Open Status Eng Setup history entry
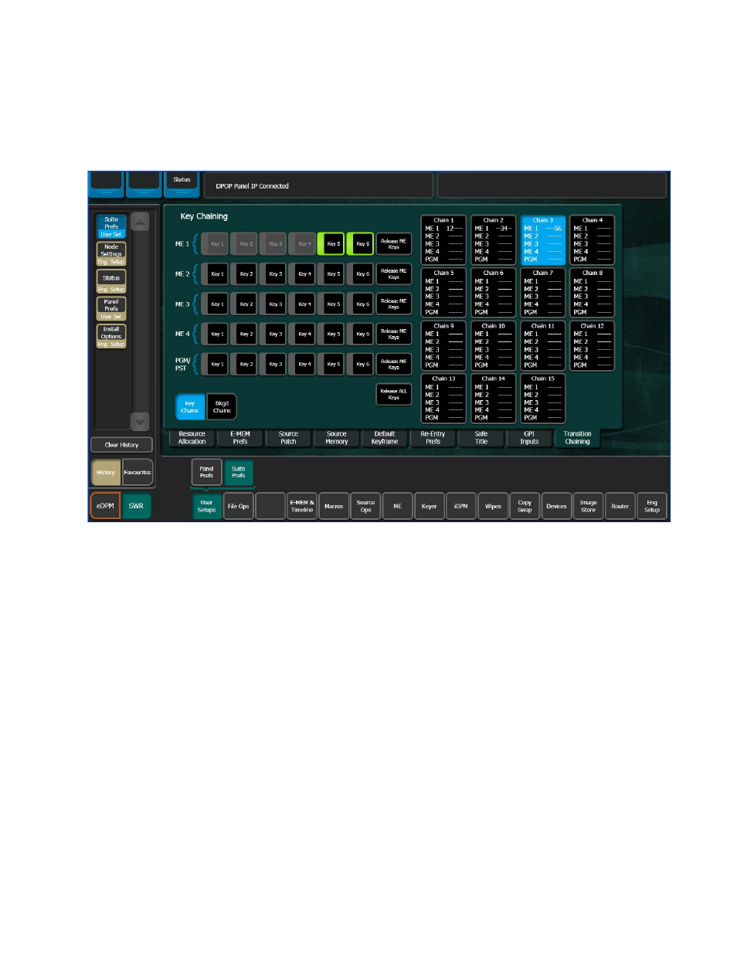This screenshot has width=737, height=954. point(111,282)
